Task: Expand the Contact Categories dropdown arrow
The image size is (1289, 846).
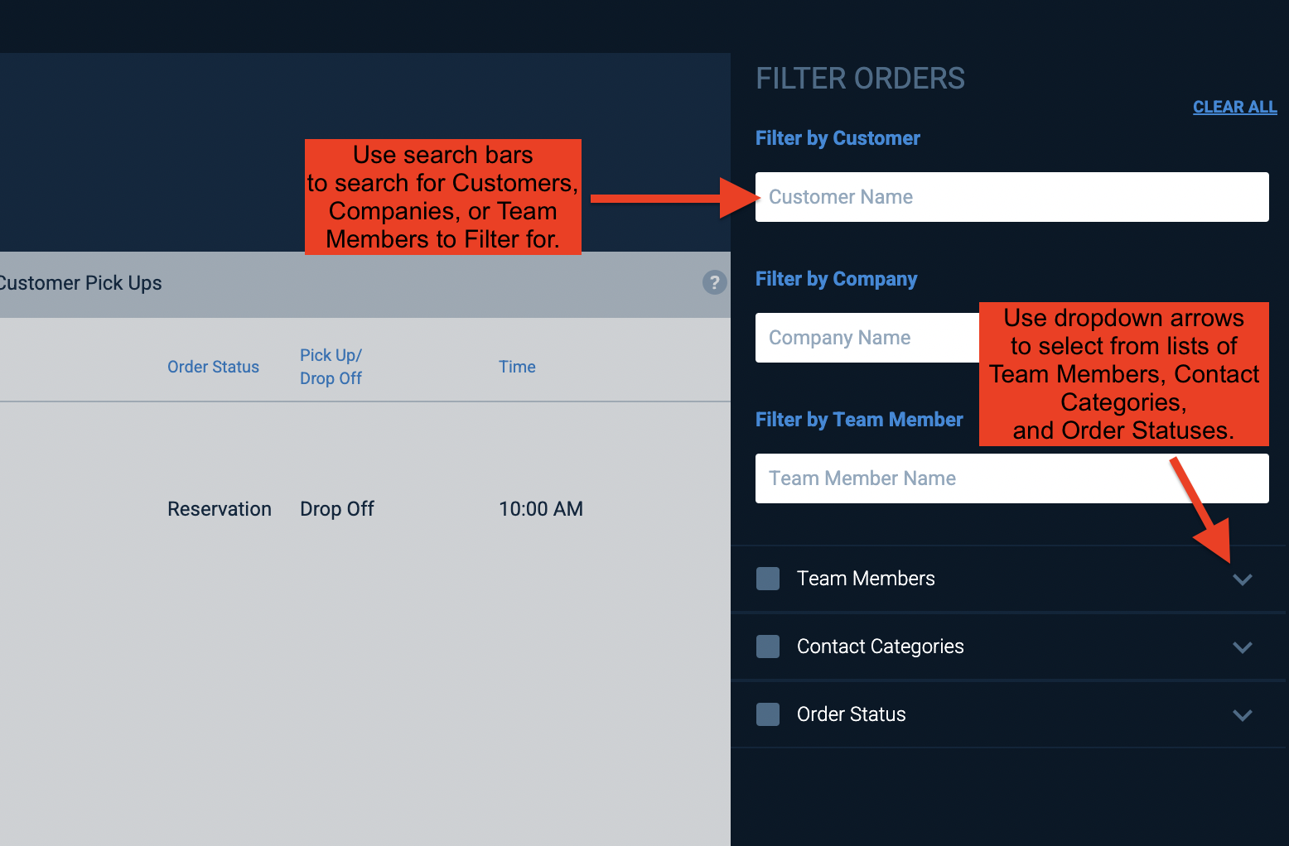Action: [1242, 647]
